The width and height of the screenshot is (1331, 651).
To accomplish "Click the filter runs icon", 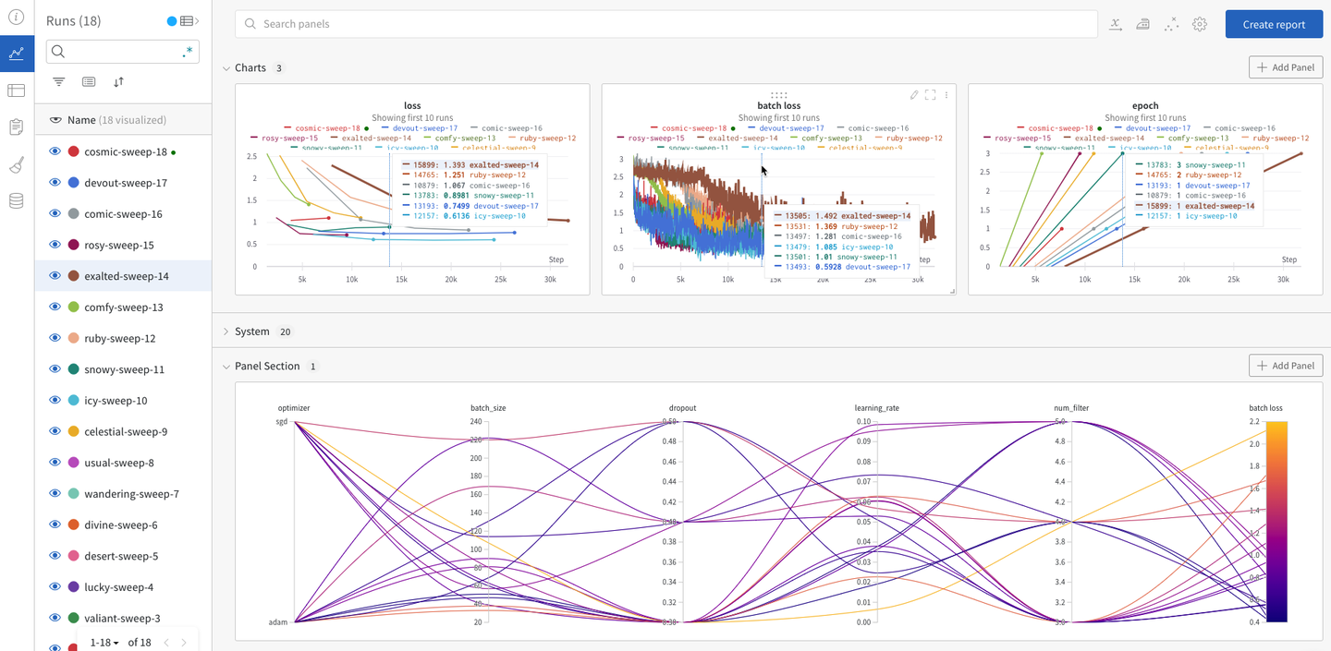I will tap(59, 81).
